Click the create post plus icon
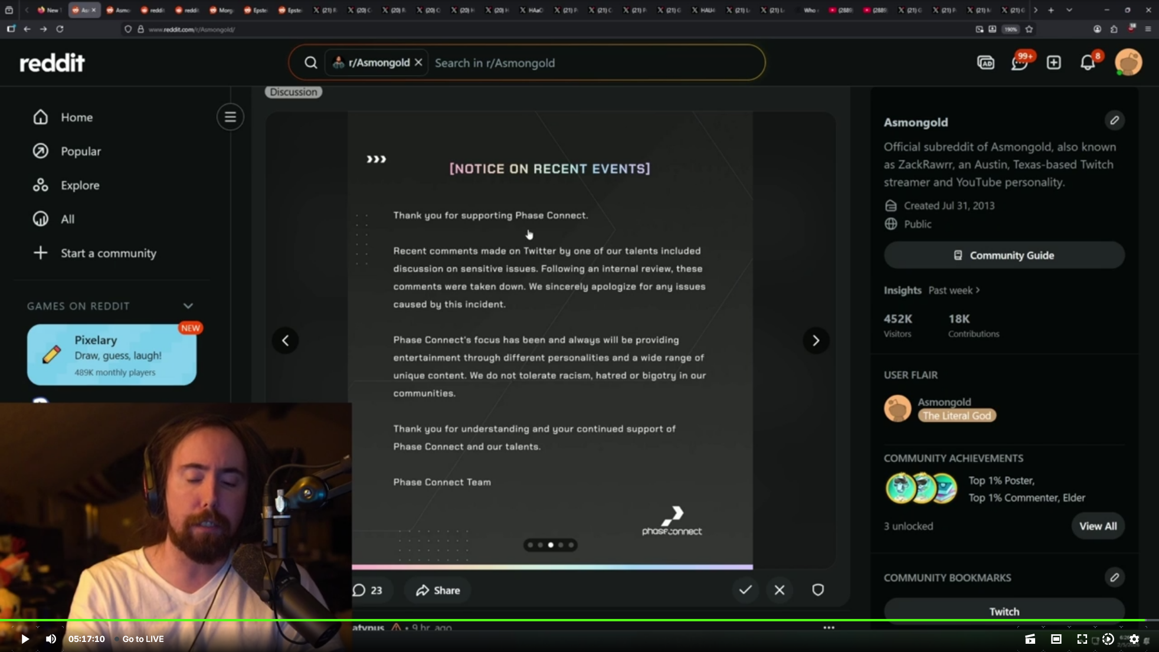1159x652 pixels. point(1053,63)
